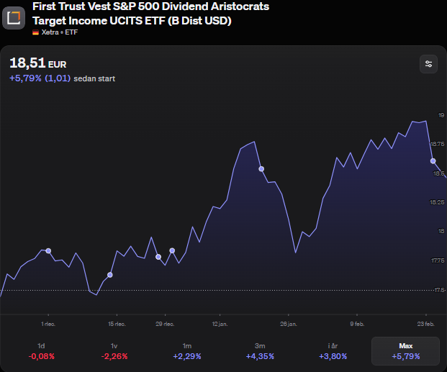Click the 18,51 EUR price value
447x372 pixels.
coord(38,63)
